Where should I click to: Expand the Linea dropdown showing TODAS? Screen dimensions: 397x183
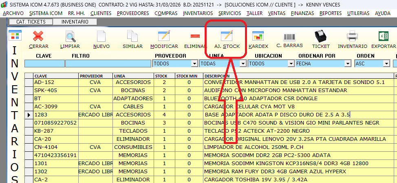coord(243,64)
